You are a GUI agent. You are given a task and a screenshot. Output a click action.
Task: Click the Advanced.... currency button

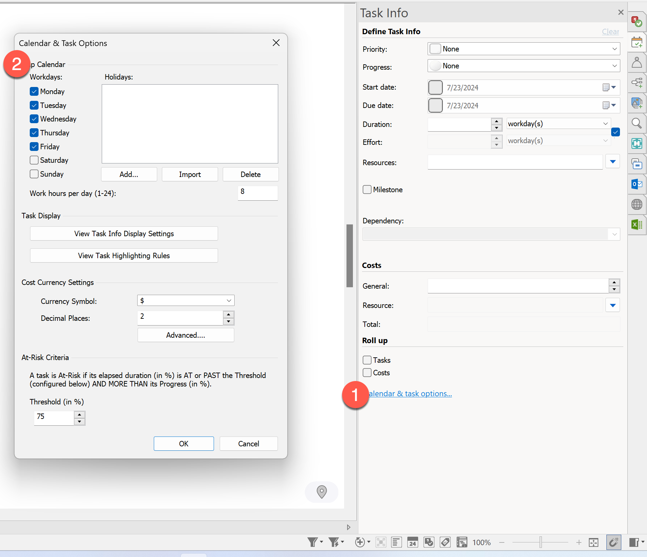(186, 335)
